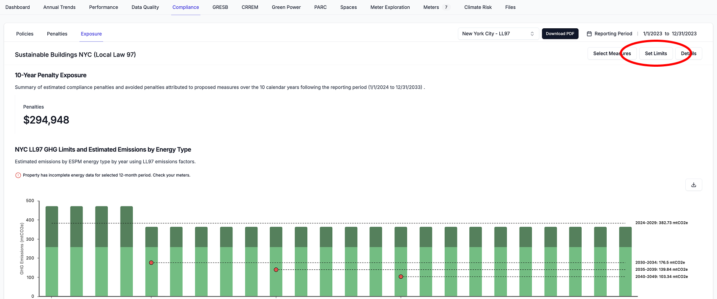Open the Data Quality tab
Viewport: 717px width, 299px height.
[145, 7]
